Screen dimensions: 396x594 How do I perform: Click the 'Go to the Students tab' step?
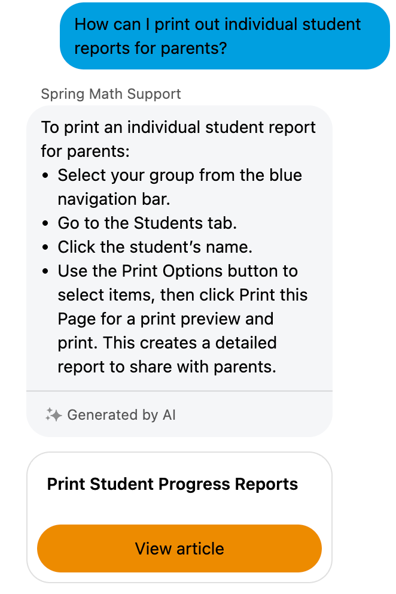[x=147, y=223]
